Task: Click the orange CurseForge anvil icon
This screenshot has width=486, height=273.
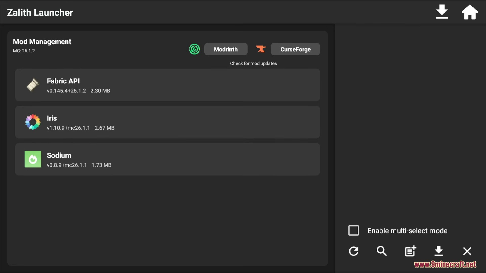Action: tap(261, 49)
